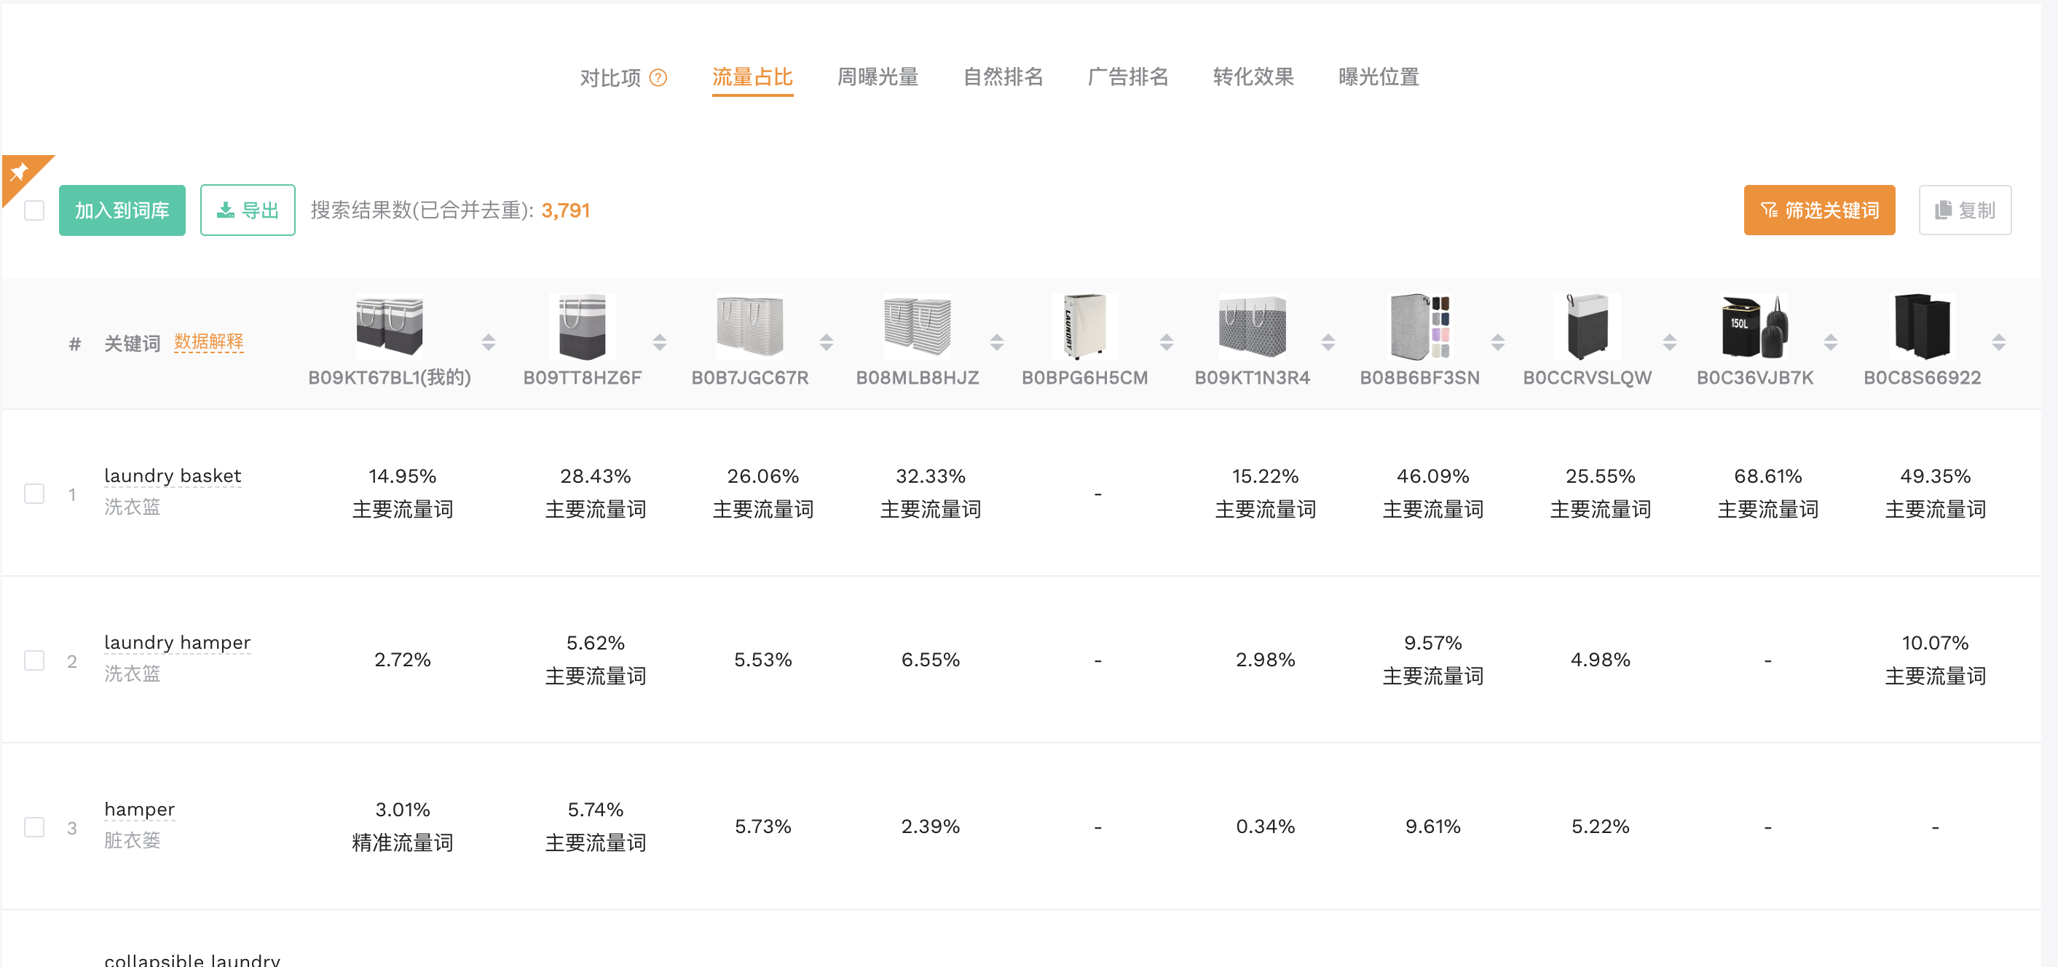The width and height of the screenshot is (2058, 967).
Task: Check the hamper row checkbox
Action: point(34,826)
